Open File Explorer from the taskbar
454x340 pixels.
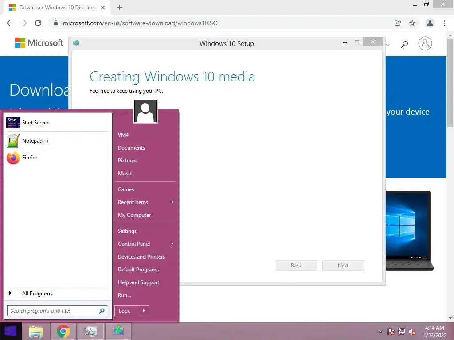click(35, 331)
